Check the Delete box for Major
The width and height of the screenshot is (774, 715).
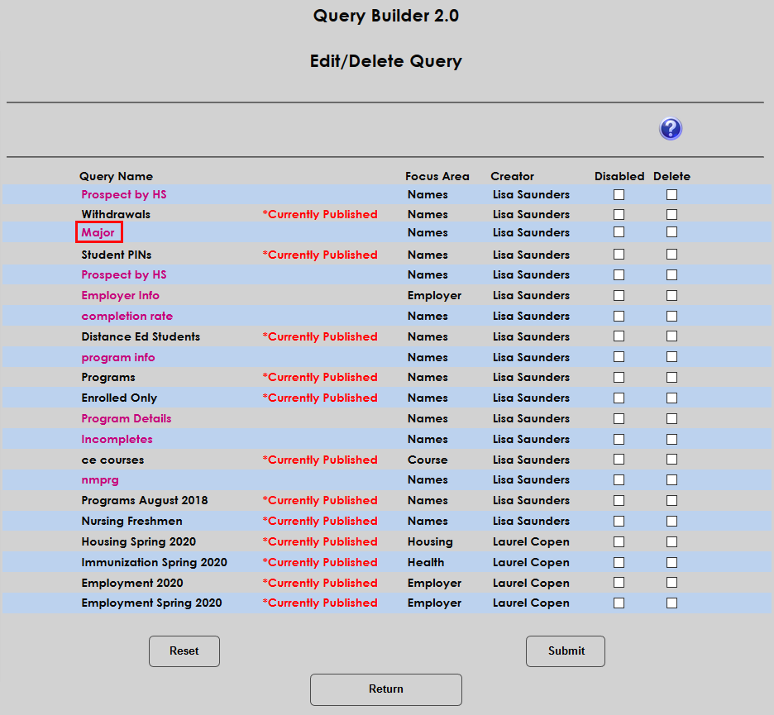671,234
